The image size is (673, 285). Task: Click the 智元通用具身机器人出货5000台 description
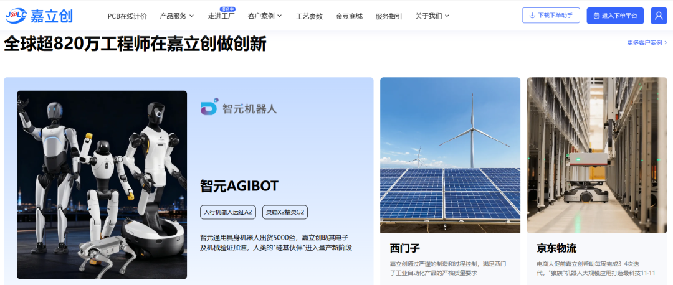click(276, 243)
